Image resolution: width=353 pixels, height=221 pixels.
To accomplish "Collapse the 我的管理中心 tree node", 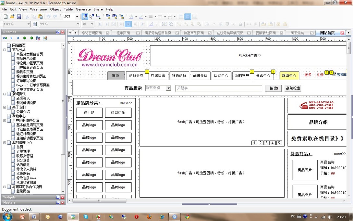I will [5, 143].
